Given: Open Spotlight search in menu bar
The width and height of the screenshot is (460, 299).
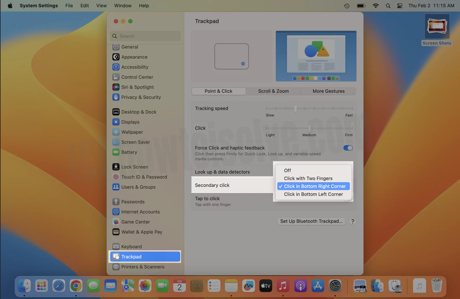Looking at the screenshot, I should point(388,6).
